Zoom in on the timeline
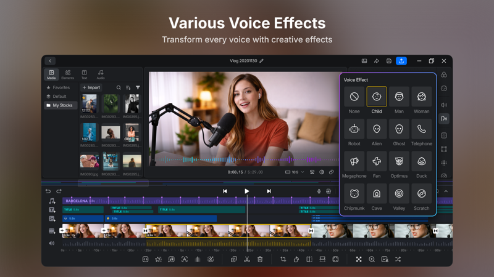The width and height of the screenshot is (494, 277). click(x=372, y=259)
